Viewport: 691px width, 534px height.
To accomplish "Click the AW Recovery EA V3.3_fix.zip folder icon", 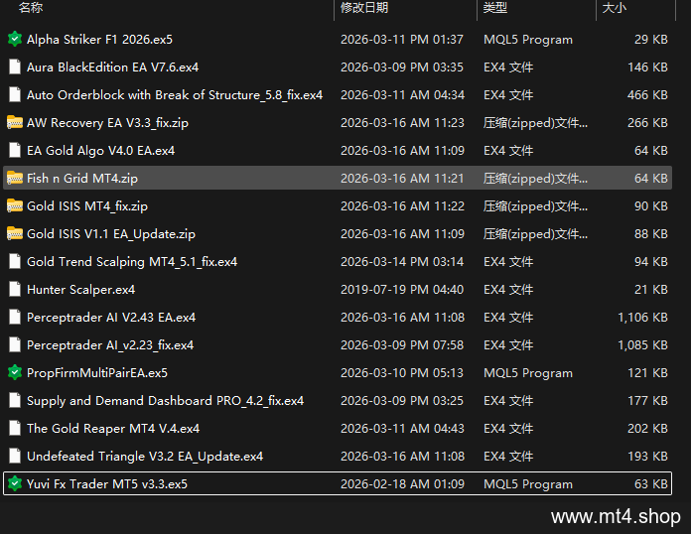I will click(x=15, y=122).
